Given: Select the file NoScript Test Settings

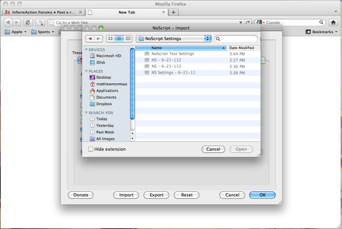Looking at the screenshot, I should tap(198, 54).
